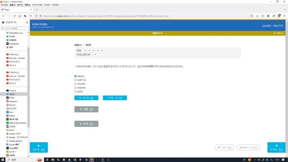Image resolution: width=288 pixels, height=162 pixels.
Task: Open list all tabs dropdown arrow
Action: (x=285, y=9)
